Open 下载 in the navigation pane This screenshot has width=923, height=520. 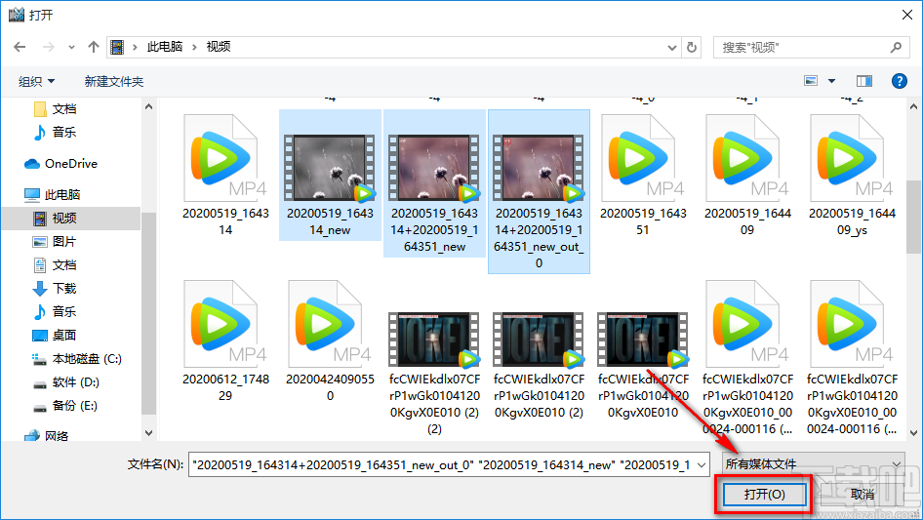[x=56, y=289]
